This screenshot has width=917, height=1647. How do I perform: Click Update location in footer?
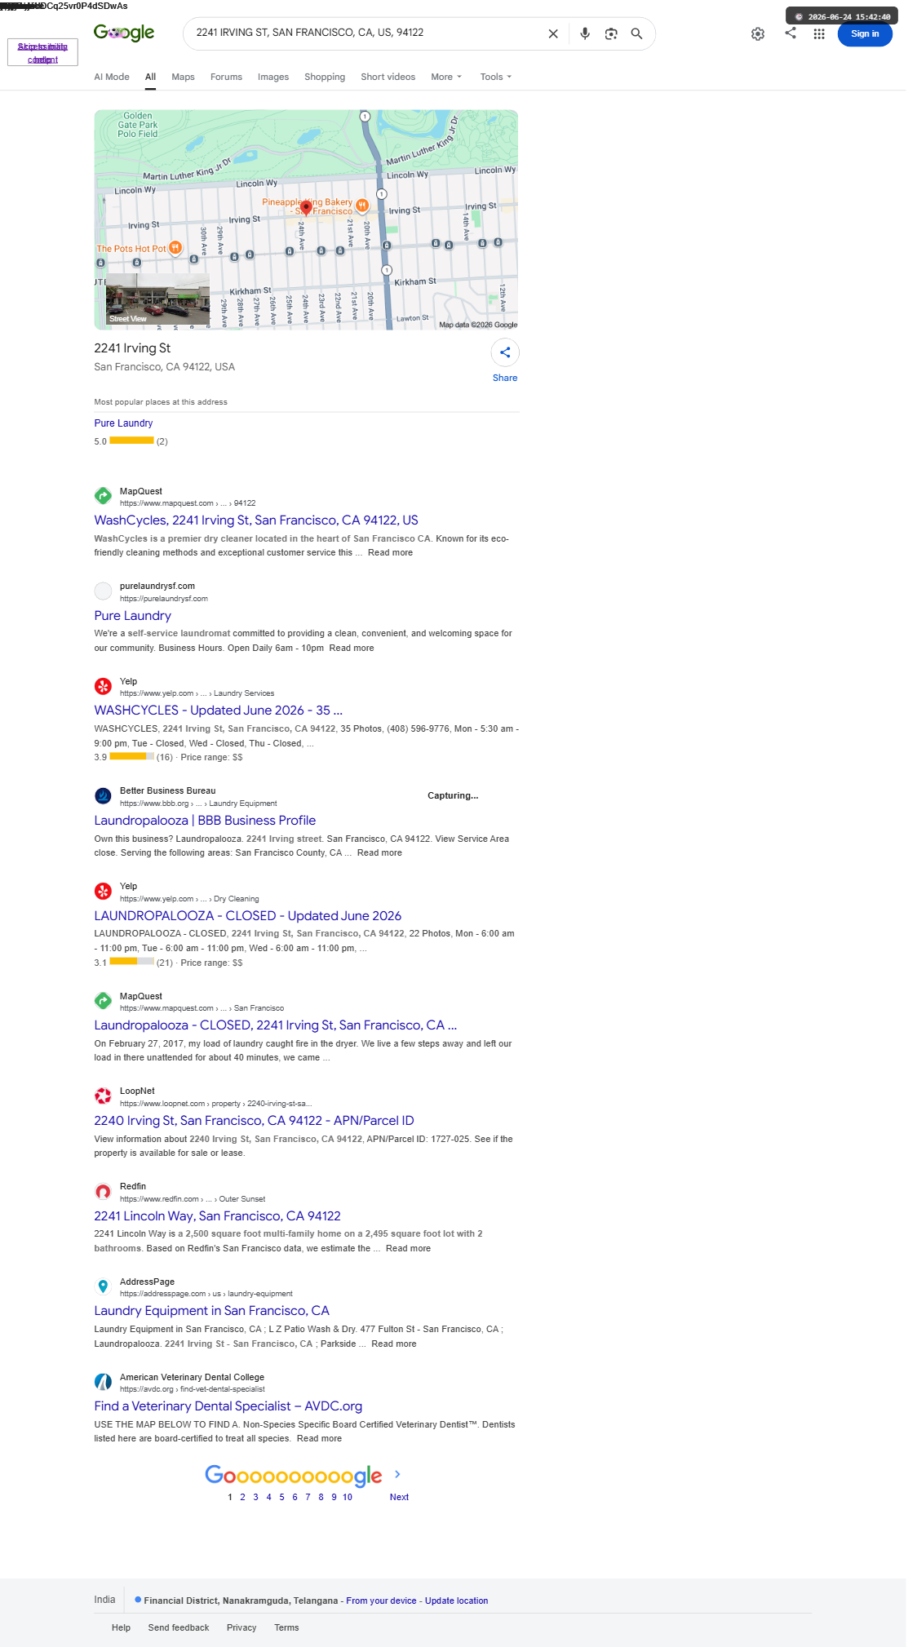pyautogui.click(x=456, y=1601)
